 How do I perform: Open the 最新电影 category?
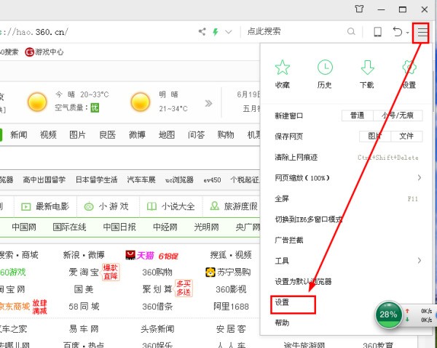point(45,206)
